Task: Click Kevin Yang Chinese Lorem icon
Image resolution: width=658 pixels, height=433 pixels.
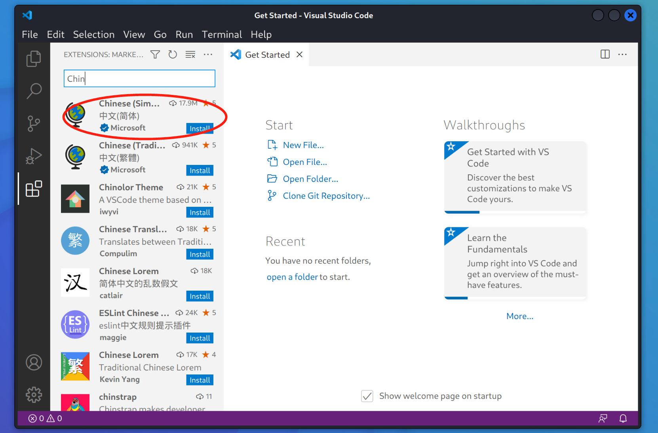Action: click(x=75, y=367)
